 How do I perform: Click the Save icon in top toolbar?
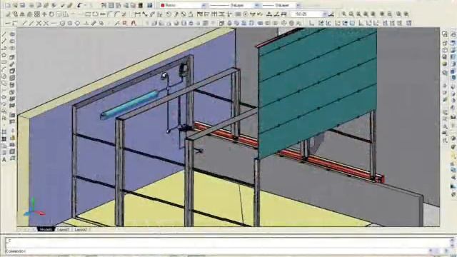point(22,5)
